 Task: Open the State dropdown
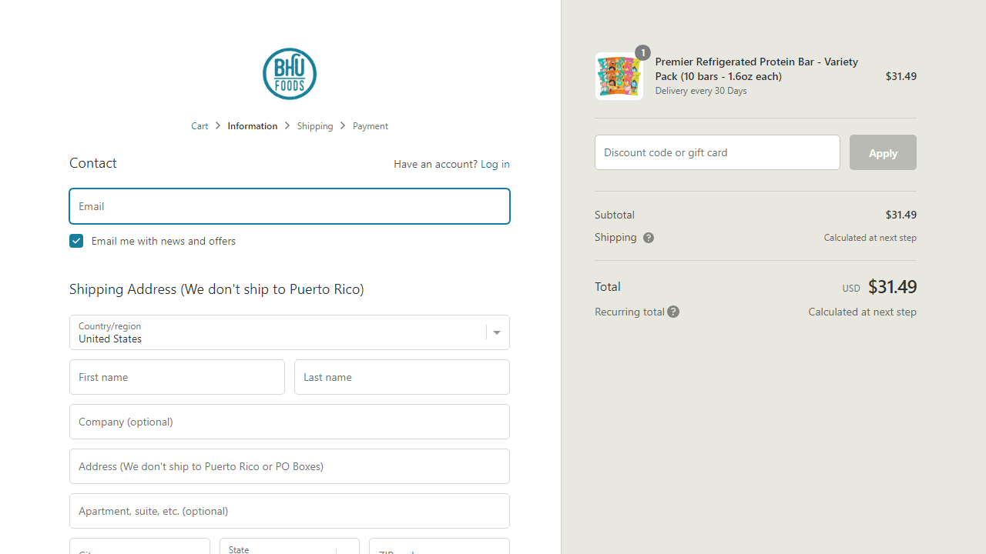pyautogui.click(x=289, y=547)
